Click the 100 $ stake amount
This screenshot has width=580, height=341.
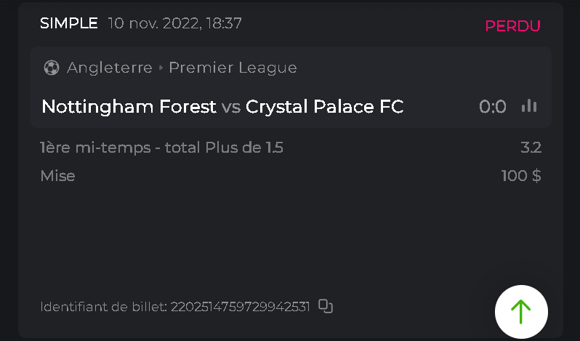[x=520, y=175]
